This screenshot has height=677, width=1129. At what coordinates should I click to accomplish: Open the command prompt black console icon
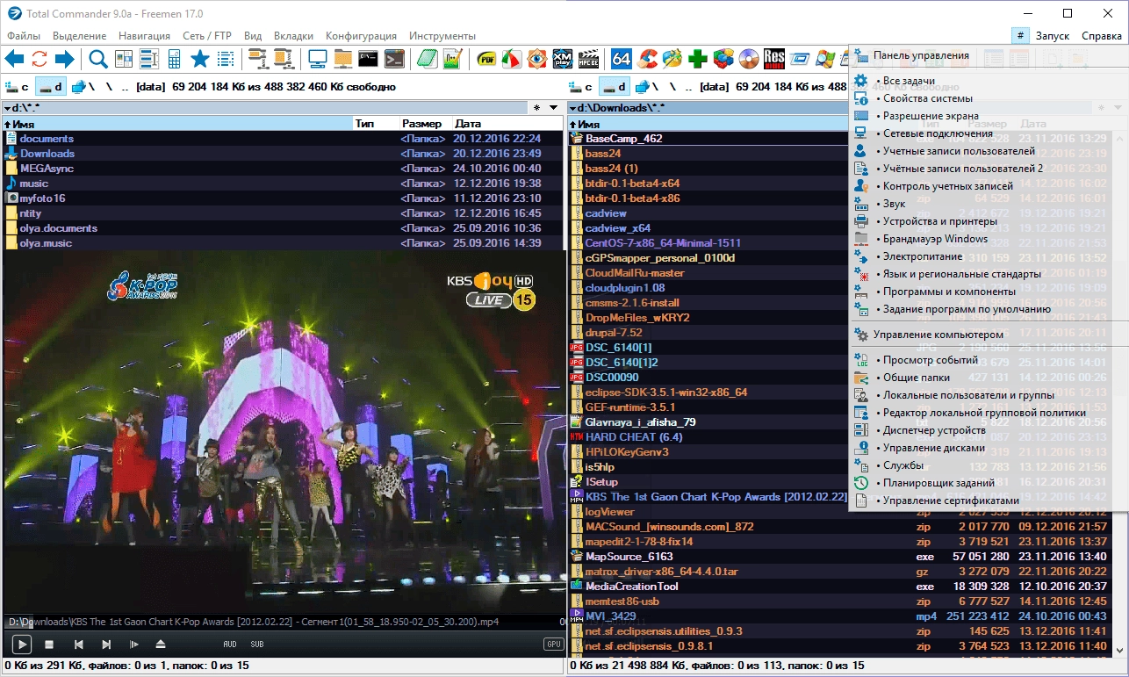tap(369, 60)
